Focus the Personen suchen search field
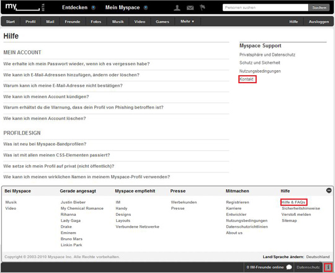This screenshot has width=335, height=273. click(266, 7)
